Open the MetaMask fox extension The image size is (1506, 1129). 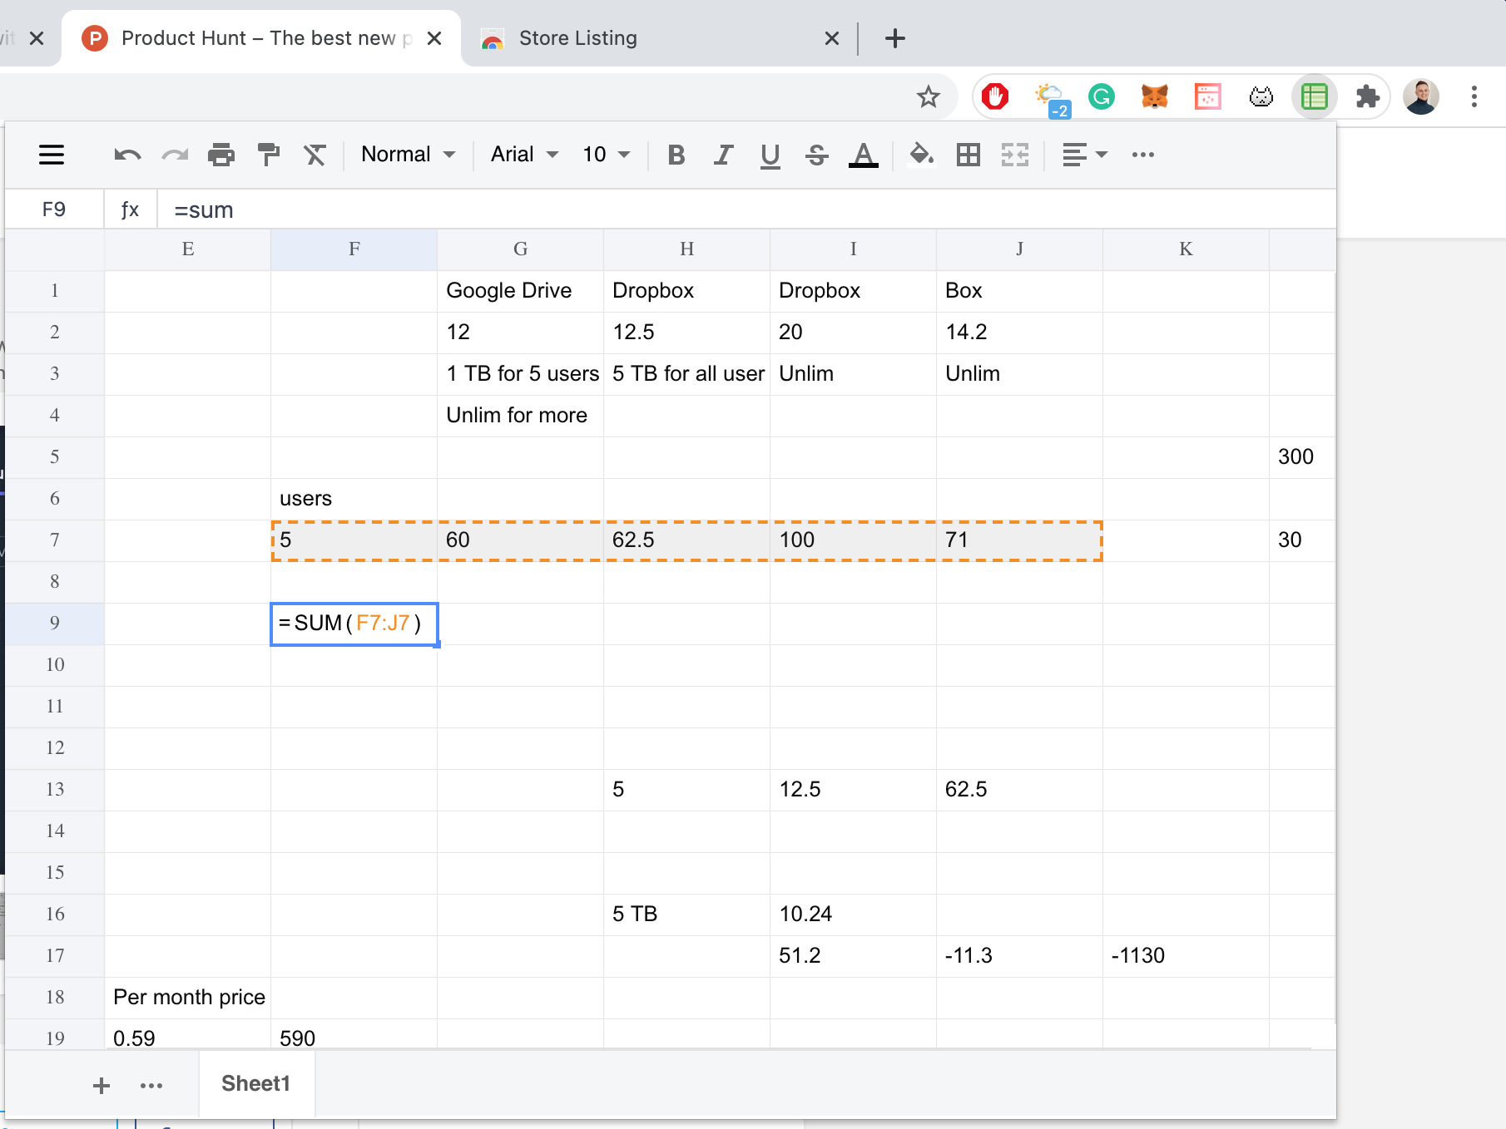click(x=1155, y=97)
